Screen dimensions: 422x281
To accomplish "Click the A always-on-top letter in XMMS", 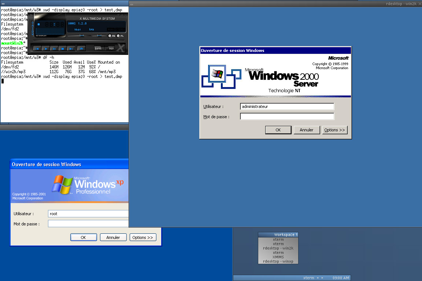I will [33, 26].
